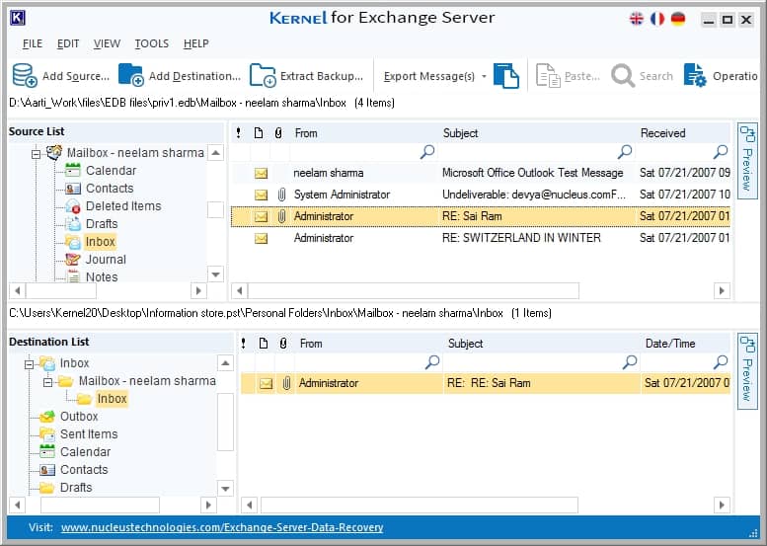Open the FILE menu
Image resolution: width=767 pixels, height=546 pixels.
tap(33, 43)
